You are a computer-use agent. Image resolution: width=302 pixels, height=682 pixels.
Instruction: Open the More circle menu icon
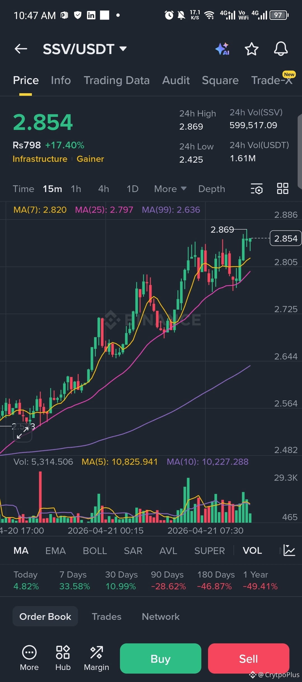[x=29, y=653]
